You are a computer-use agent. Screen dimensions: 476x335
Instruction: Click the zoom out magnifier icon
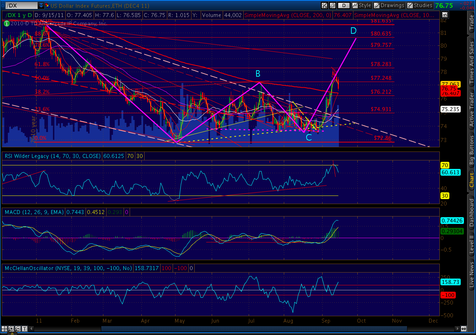pos(18,329)
